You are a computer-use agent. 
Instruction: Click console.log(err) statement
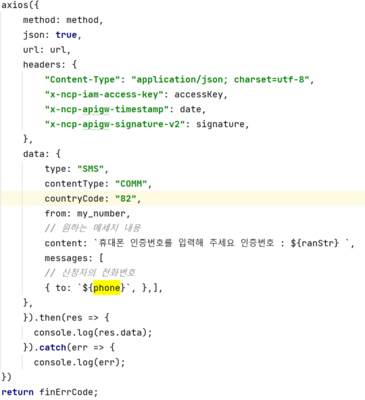pyautogui.click(x=80, y=362)
